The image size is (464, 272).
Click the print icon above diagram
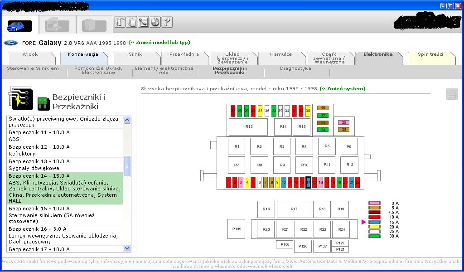(x=451, y=94)
